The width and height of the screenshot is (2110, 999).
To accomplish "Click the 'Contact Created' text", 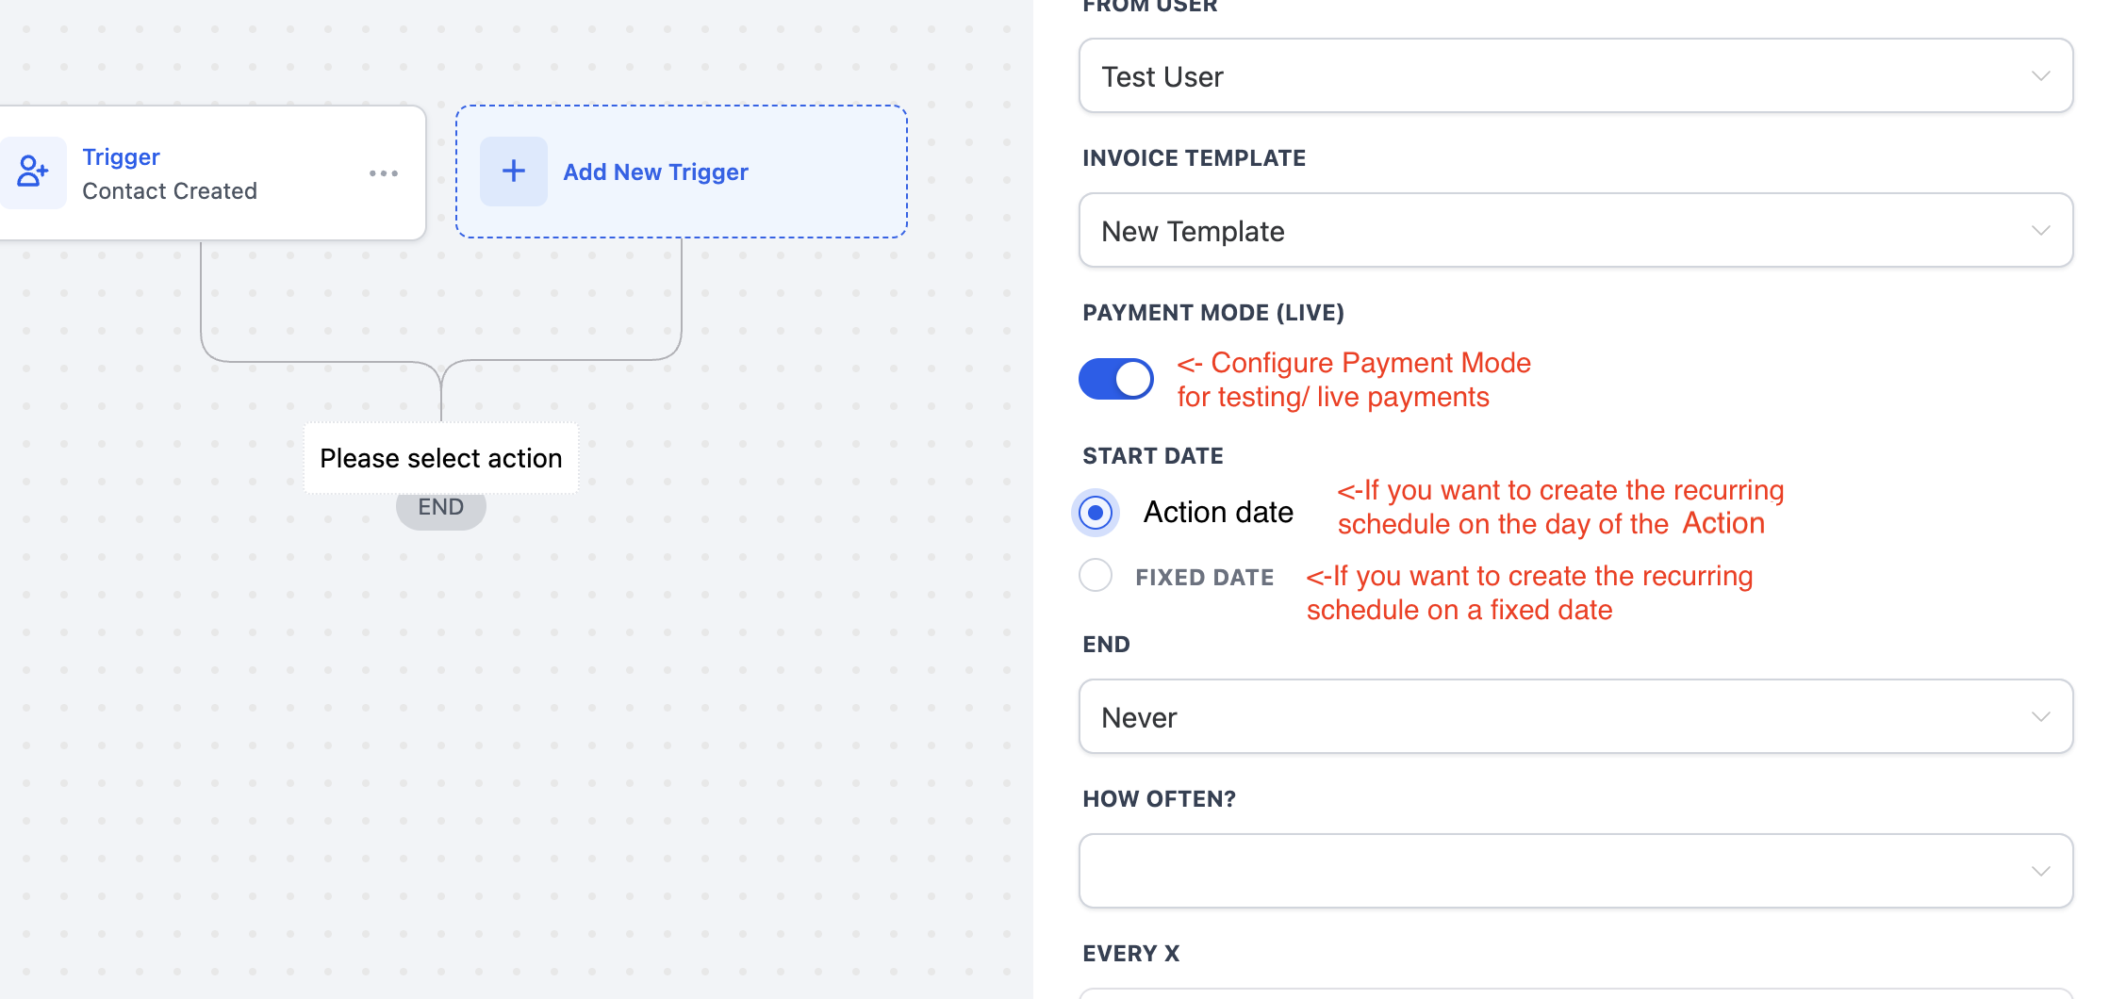I will pos(170,191).
